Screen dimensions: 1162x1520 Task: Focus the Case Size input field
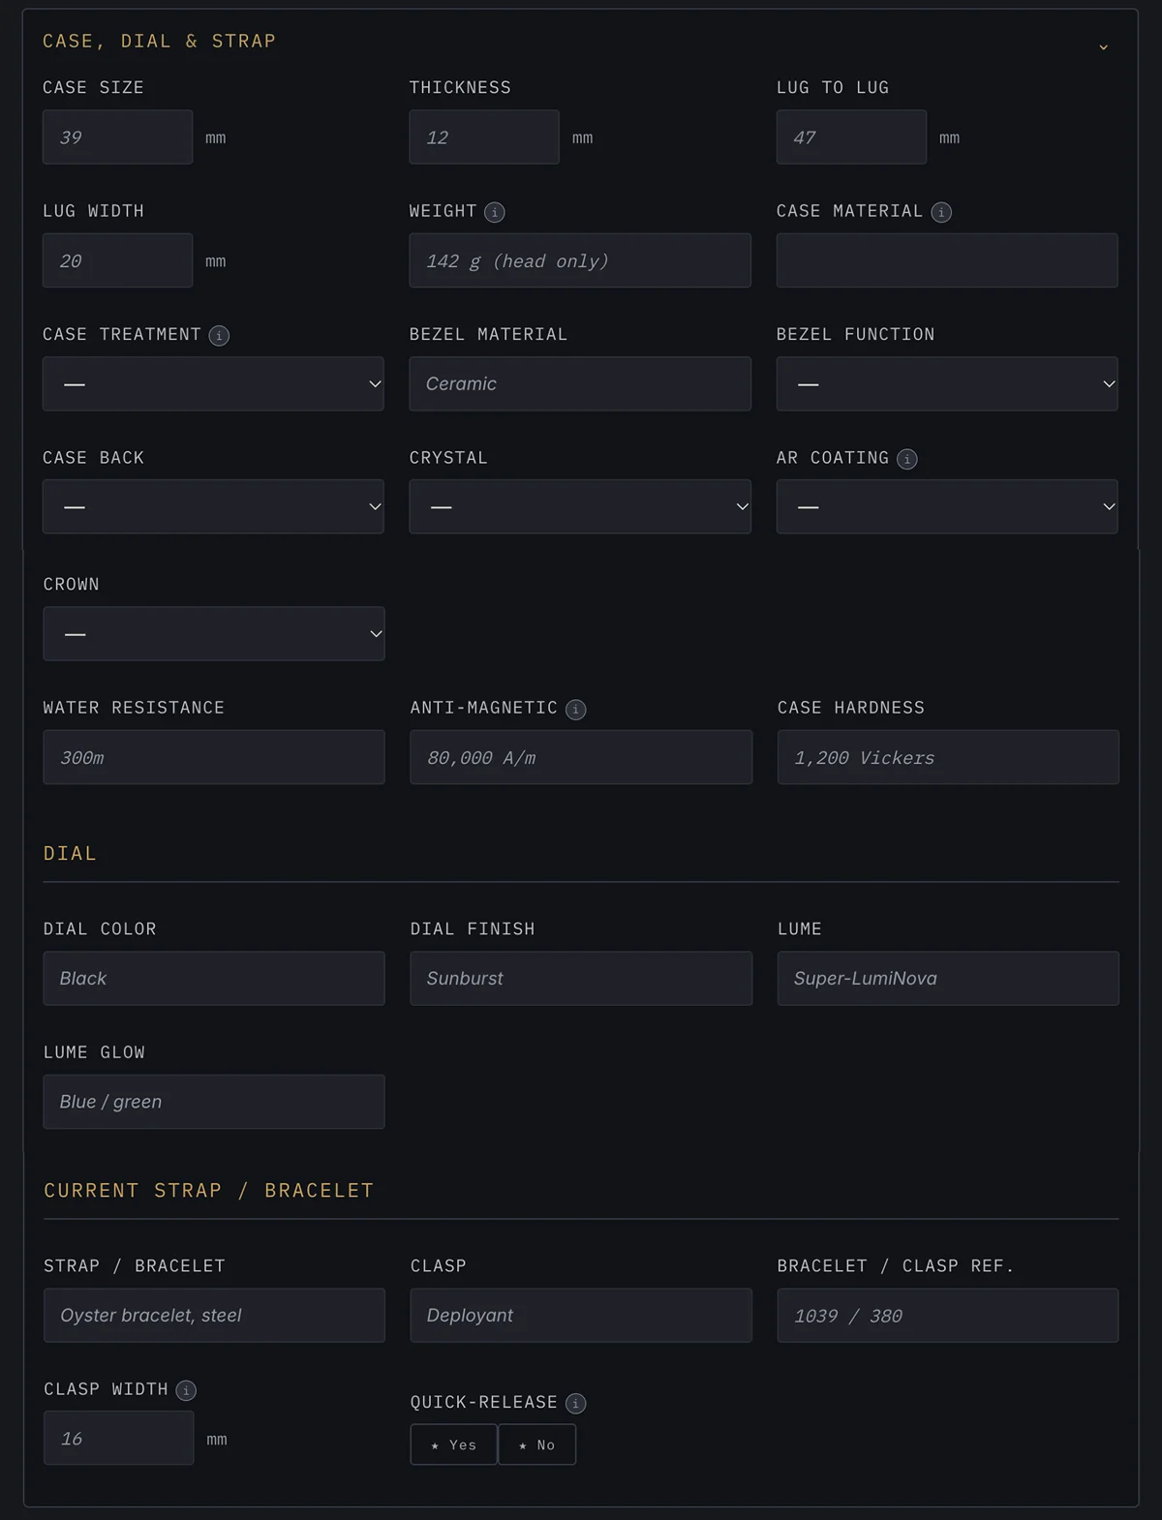pos(117,137)
